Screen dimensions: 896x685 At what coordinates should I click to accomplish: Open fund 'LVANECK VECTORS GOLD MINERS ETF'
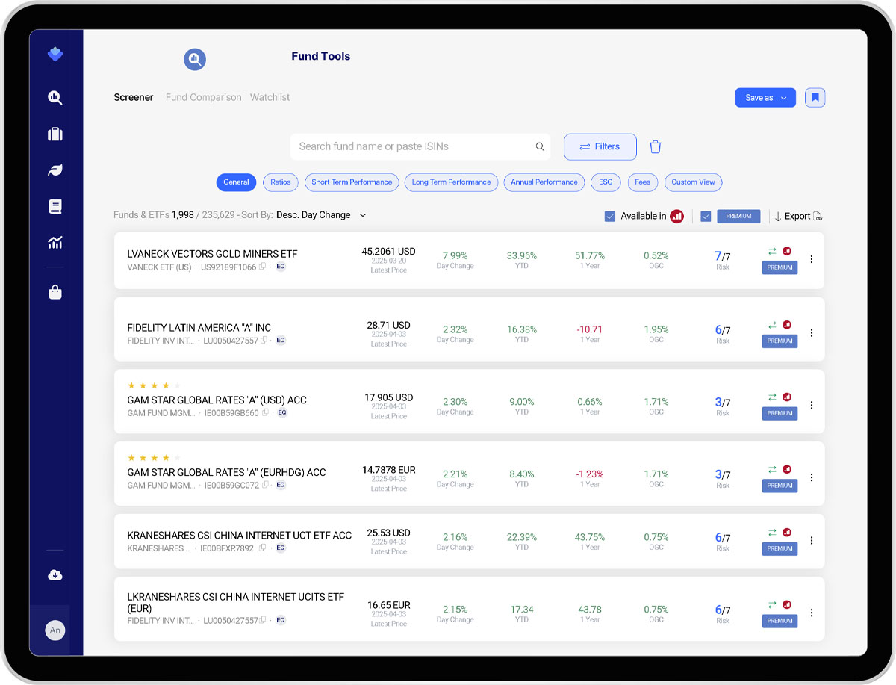coord(212,254)
